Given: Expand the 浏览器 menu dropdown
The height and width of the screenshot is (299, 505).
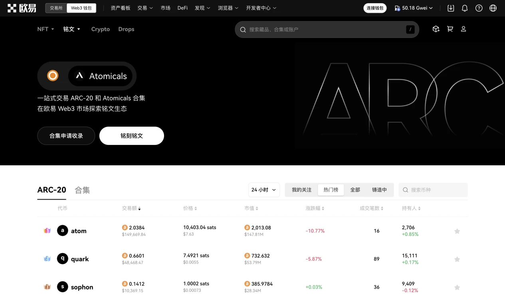Looking at the screenshot, I should pos(228,8).
